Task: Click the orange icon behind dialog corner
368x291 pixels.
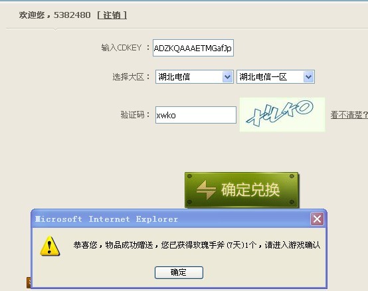Action: click(29, 282)
